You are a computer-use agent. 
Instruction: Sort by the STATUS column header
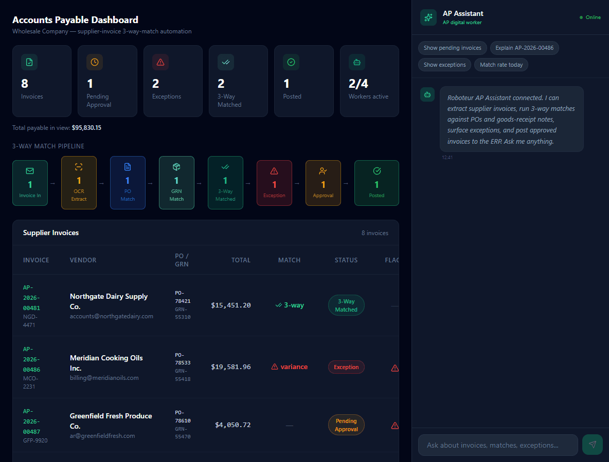click(346, 260)
